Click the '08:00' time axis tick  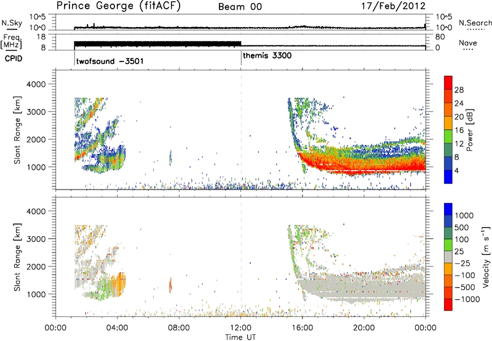(179, 328)
